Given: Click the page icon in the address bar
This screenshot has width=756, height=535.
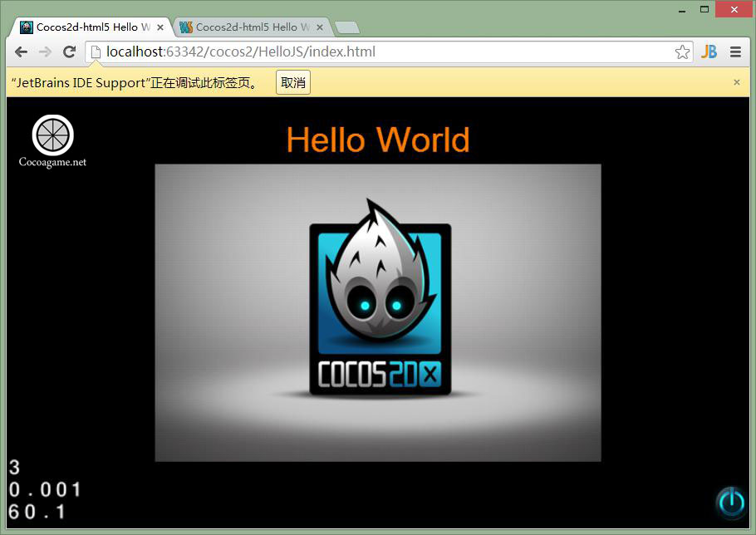Looking at the screenshot, I should click(96, 52).
